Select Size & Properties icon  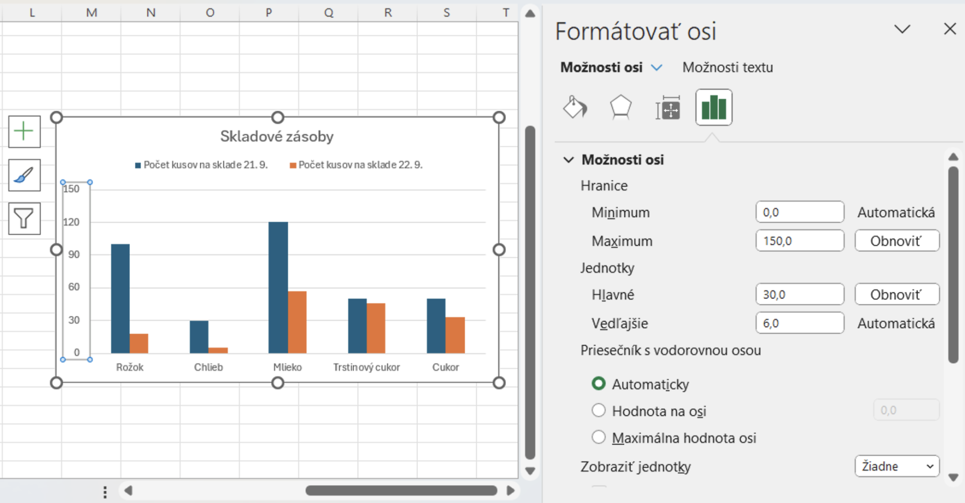(667, 107)
